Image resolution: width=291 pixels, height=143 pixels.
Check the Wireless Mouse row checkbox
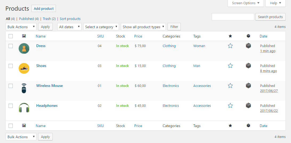(11, 86)
